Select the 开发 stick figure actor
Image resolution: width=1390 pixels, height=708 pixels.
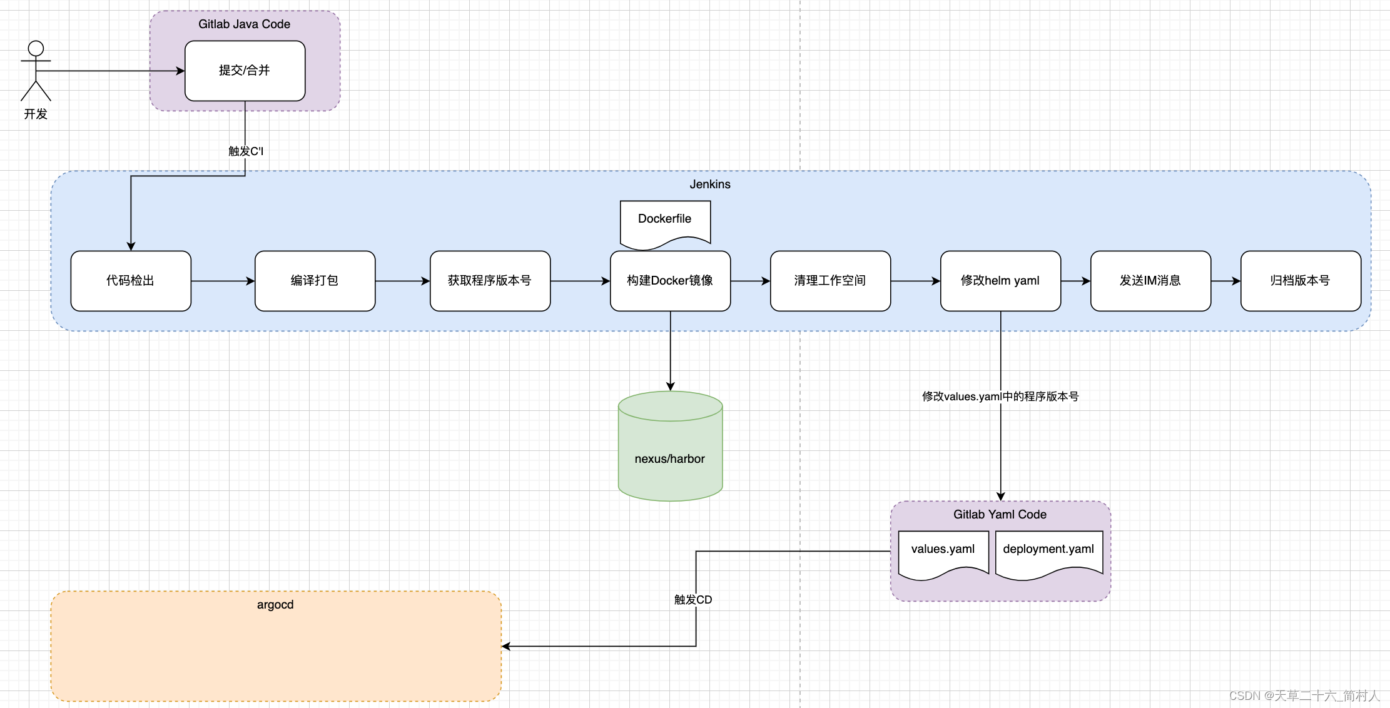(36, 71)
